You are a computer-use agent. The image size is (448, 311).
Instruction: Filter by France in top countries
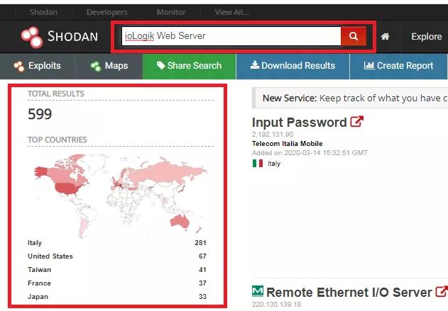click(40, 283)
